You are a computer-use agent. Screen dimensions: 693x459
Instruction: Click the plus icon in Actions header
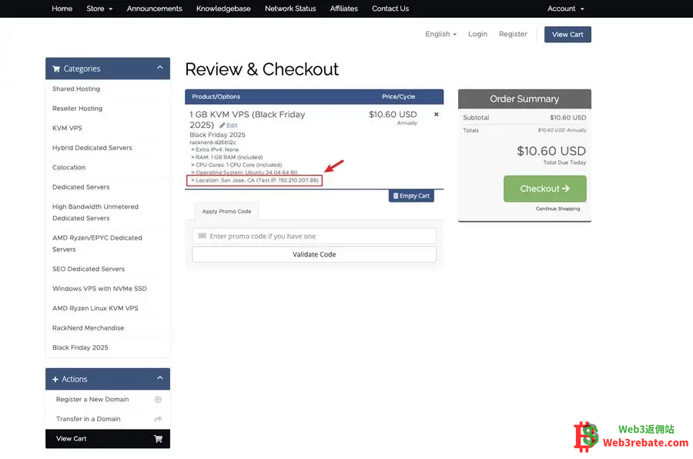point(55,380)
